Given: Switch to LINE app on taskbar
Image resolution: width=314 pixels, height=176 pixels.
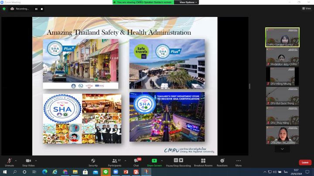Looking at the screenshot, I should coord(106,172).
